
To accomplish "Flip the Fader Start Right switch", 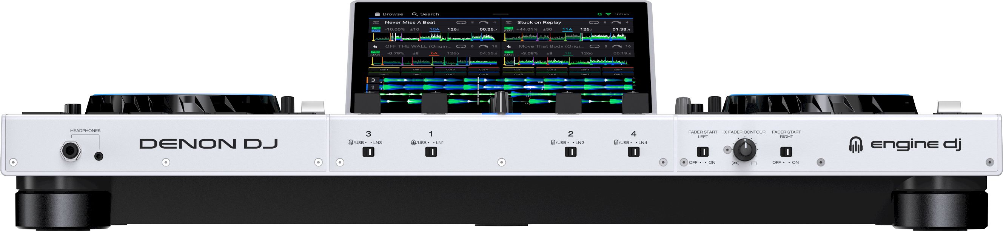I will tap(786, 151).
